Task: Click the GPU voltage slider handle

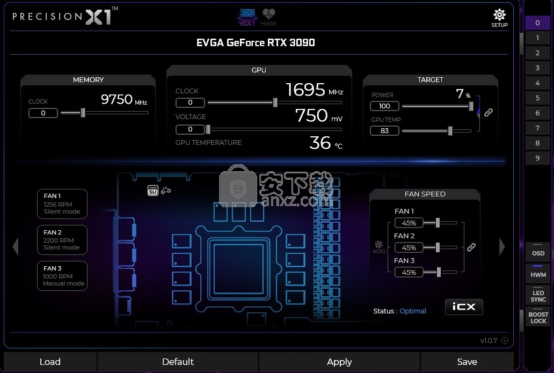Action: pos(208,129)
